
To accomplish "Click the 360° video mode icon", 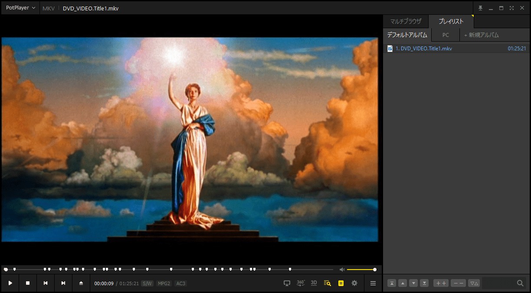I will [x=300, y=283].
